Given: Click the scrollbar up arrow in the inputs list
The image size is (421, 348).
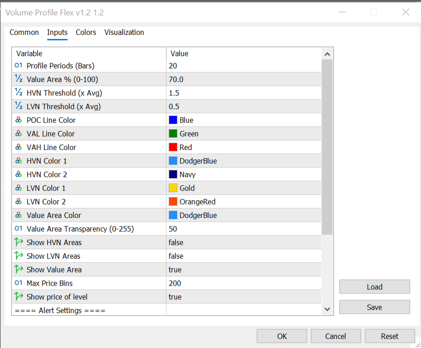Looking at the screenshot, I should click(327, 54).
